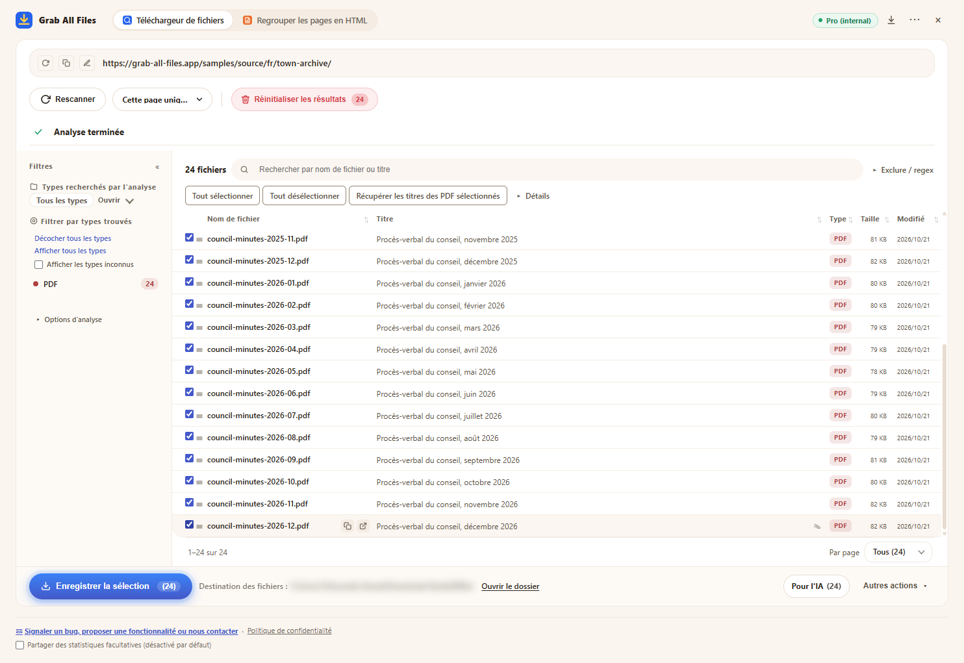
Task: Copy link icon for council-minutes-2026-12.pdf
Action: pos(348,526)
